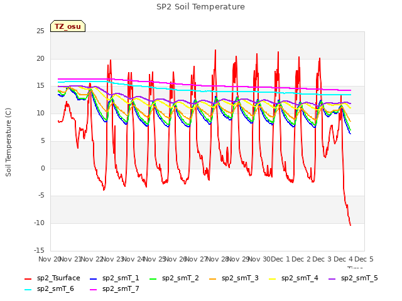Toggle sp2_smT_3 legend entry
This screenshot has width=402, height=301.
(x=234, y=278)
